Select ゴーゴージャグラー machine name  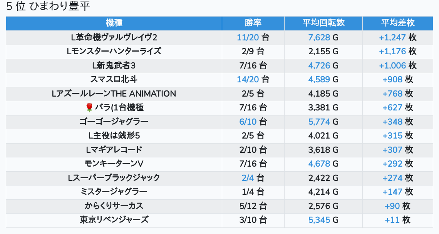pyautogui.click(x=114, y=122)
